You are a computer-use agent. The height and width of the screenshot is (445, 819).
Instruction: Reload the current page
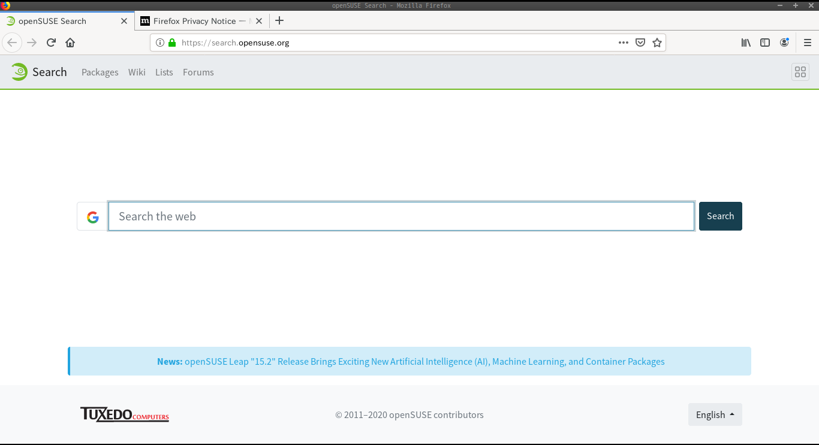tap(51, 43)
